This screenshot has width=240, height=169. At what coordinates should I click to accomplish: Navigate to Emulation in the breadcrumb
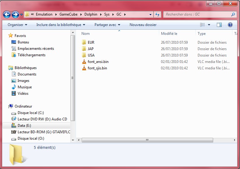click(44, 14)
